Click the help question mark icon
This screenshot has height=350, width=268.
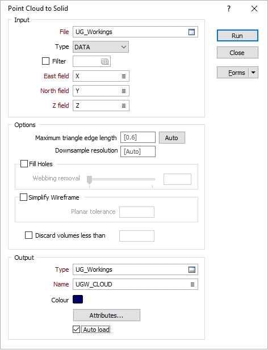(229, 9)
